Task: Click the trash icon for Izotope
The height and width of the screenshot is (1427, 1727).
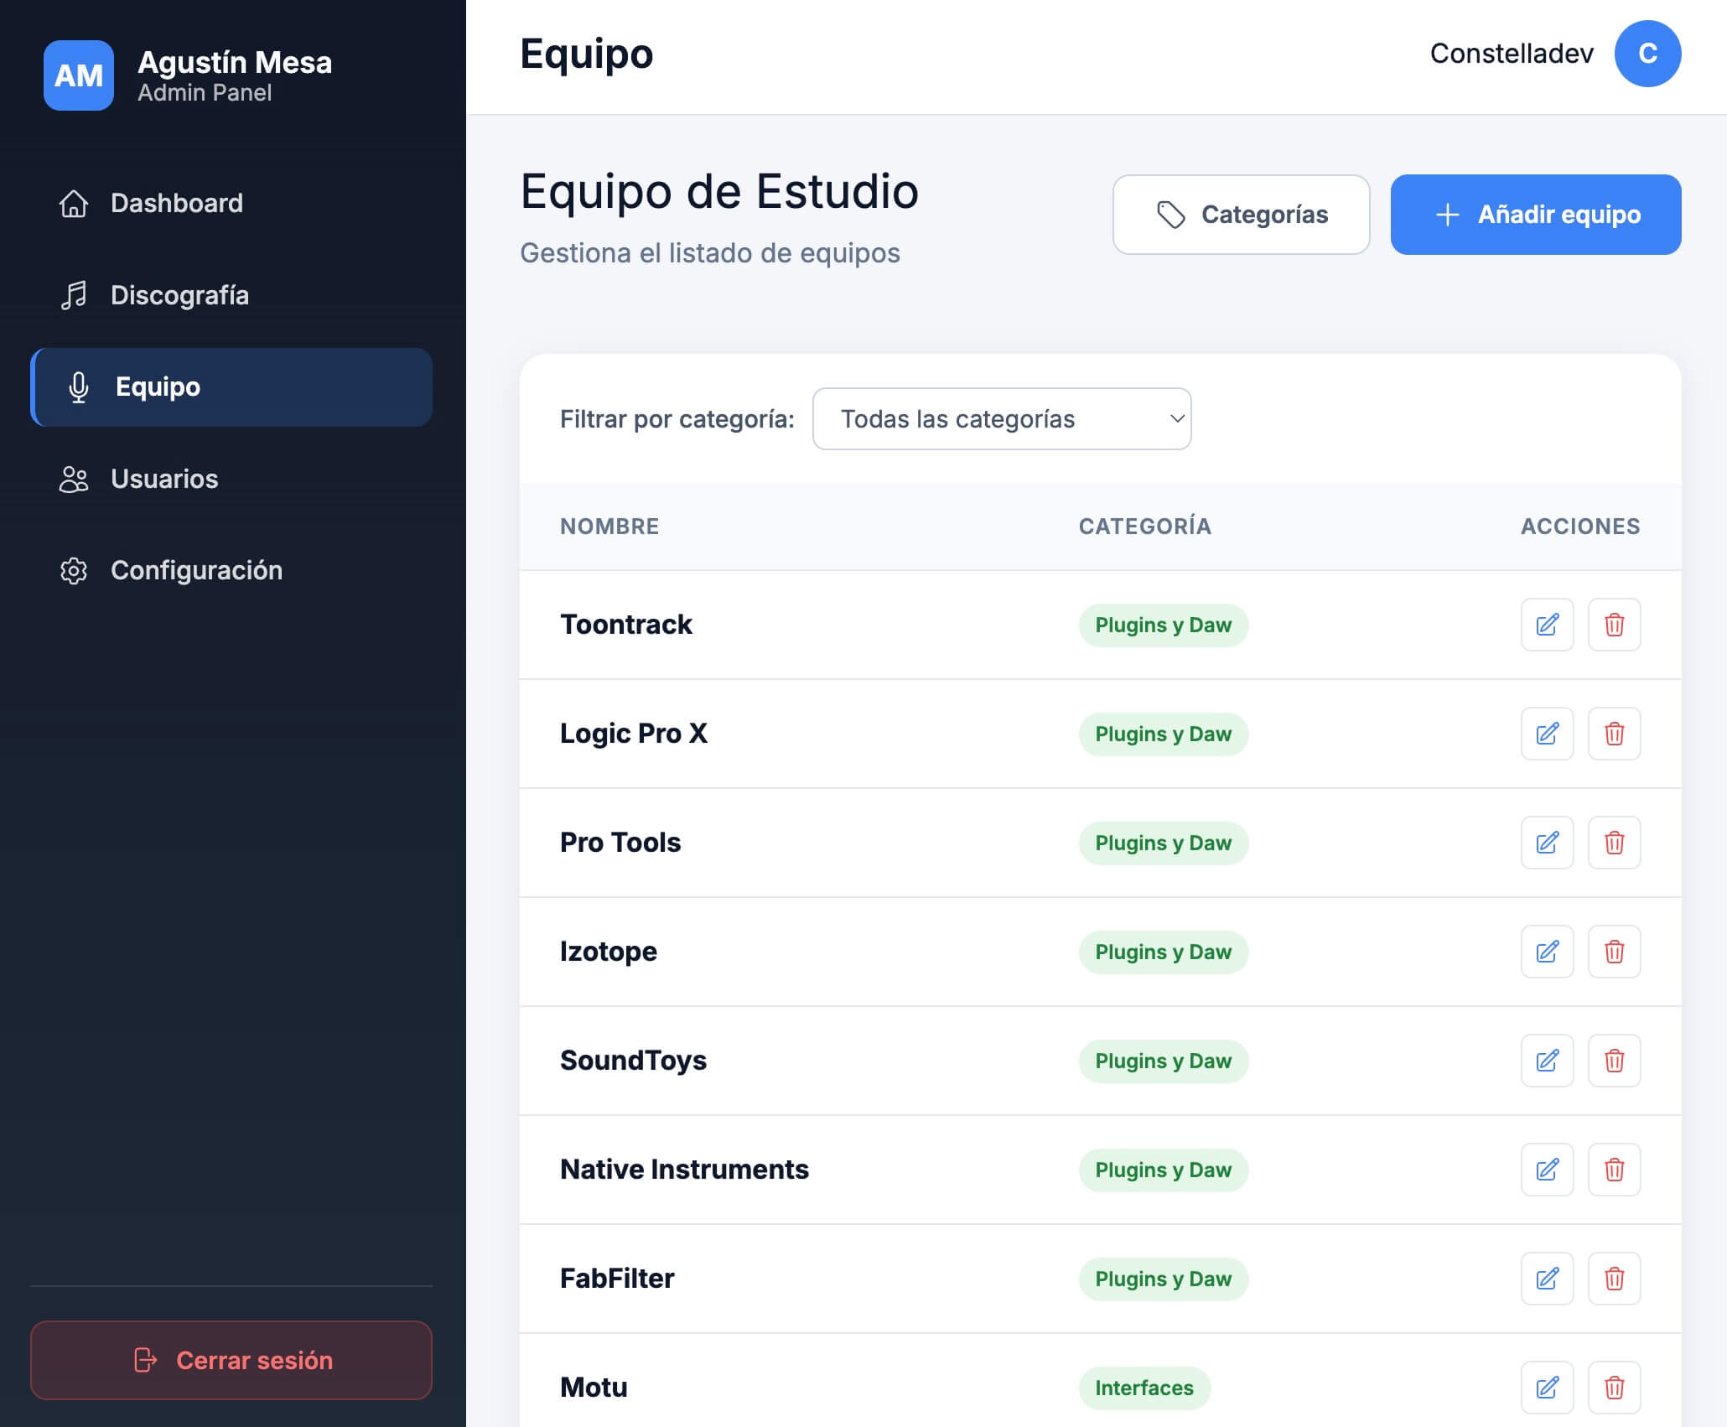Action: coord(1614,952)
